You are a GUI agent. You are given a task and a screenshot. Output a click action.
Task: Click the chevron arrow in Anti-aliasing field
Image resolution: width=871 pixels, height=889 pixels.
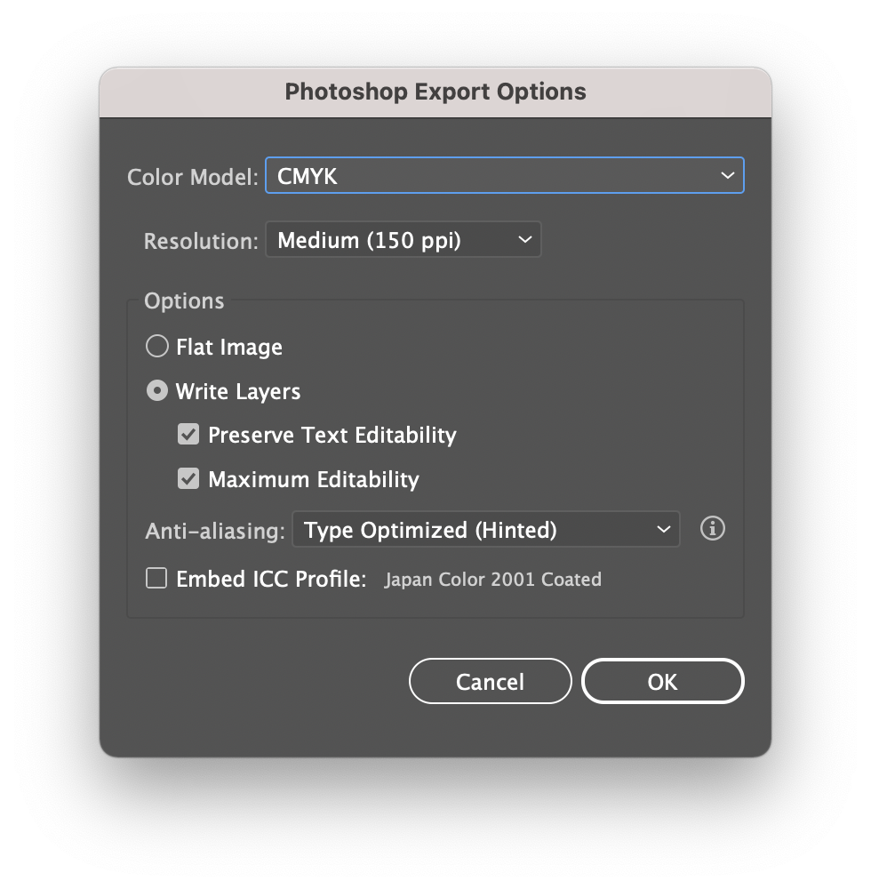[664, 530]
